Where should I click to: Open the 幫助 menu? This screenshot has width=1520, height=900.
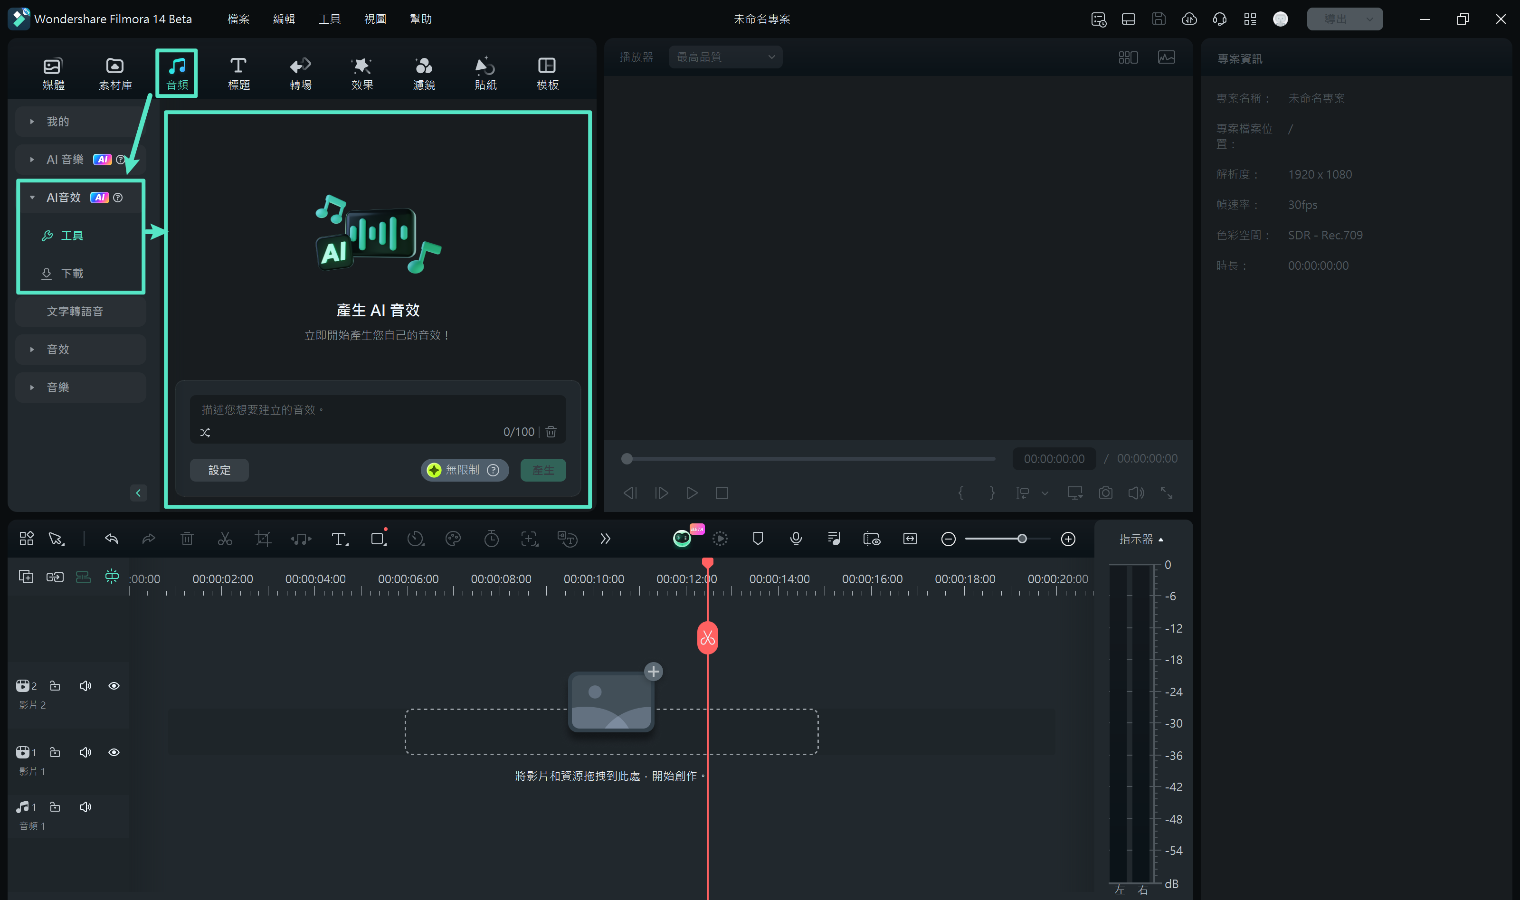pos(420,19)
